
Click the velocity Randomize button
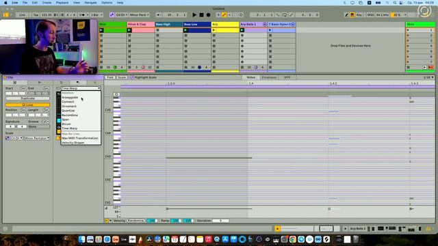coord(136,221)
